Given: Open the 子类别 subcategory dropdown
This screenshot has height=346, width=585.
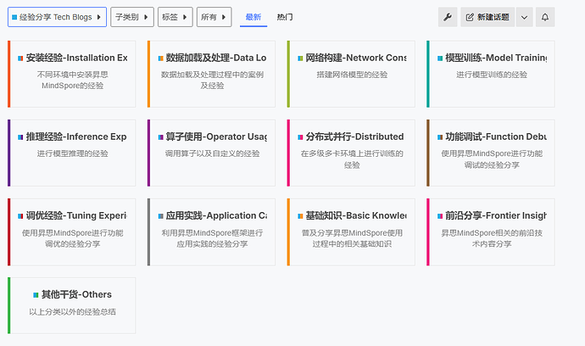Looking at the screenshot, I should point(132,17).
